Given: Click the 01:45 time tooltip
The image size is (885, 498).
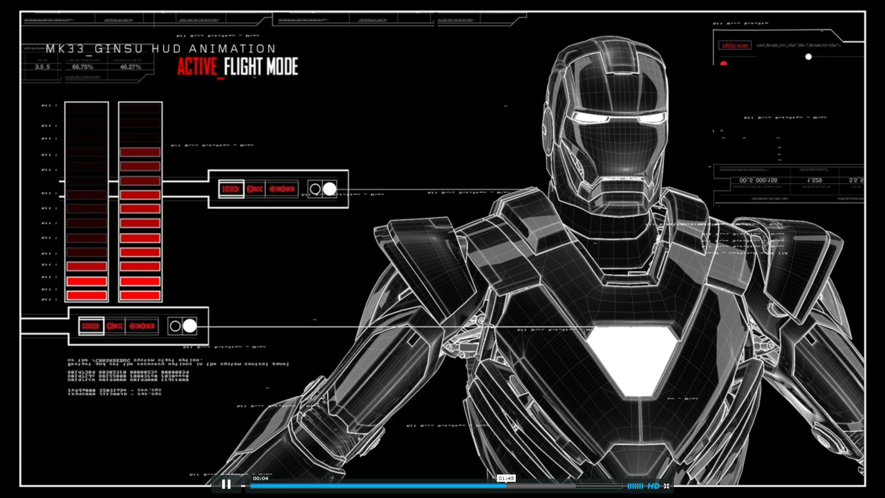Looking at the screenshot, I should [x=506, y=478].
